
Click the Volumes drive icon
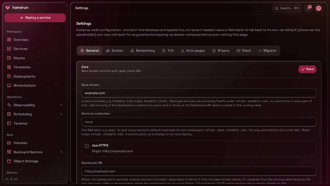tap(9, 143)
